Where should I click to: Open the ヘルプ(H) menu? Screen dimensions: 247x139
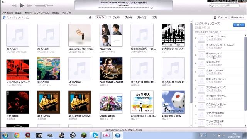point(66,13)
